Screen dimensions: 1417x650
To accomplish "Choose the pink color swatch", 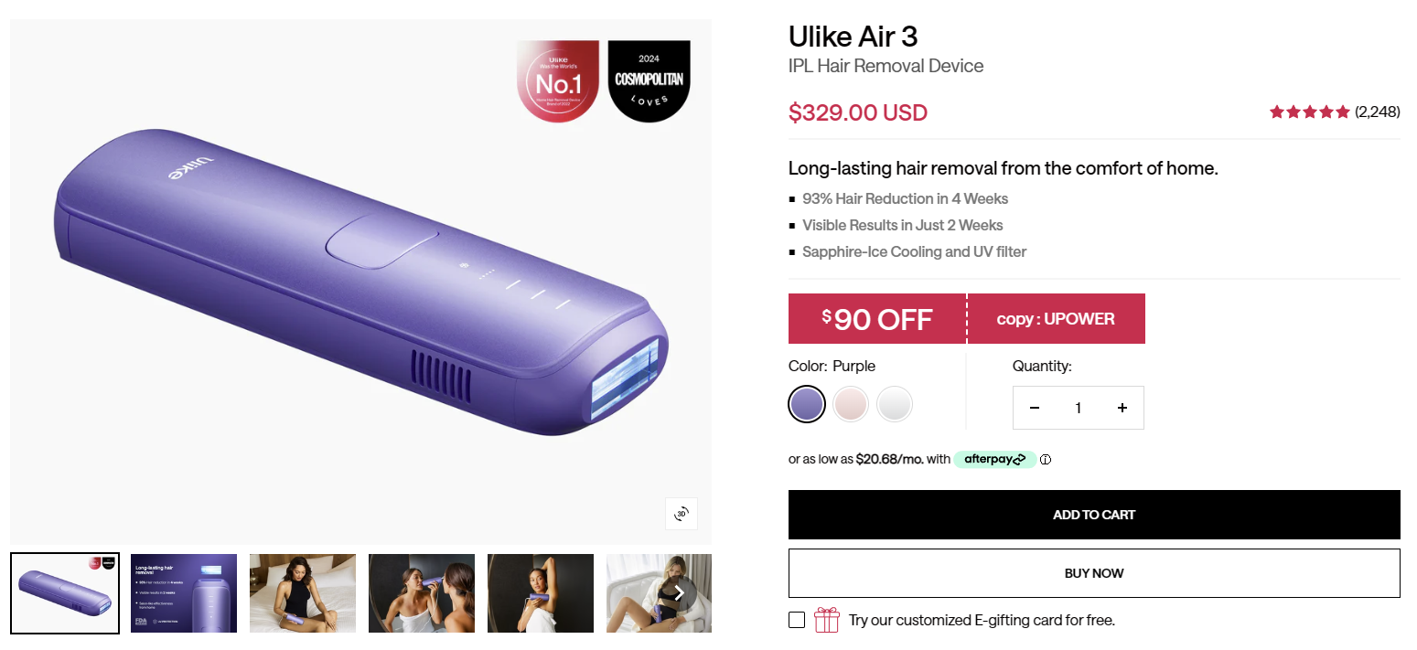I will [851, 404].
